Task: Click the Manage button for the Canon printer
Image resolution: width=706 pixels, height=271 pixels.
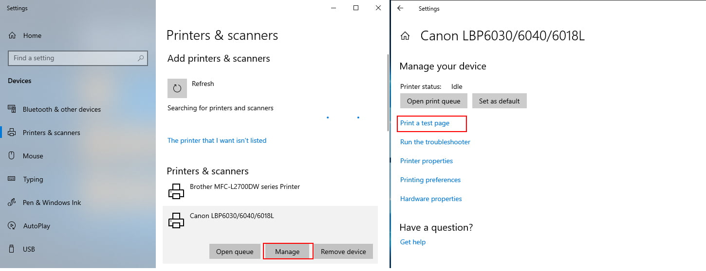Action: point(287,252)
